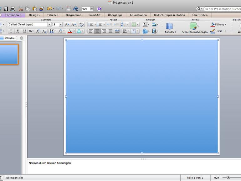Click the Format Painter brush icon
The width and height of the screenshot is (241, 181).
click(x=41, y=9)
